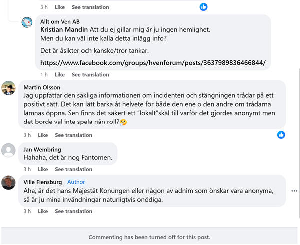Open the Ville Flensburg name link
Viewport: 300px width, 245px height.
[43, 182]
